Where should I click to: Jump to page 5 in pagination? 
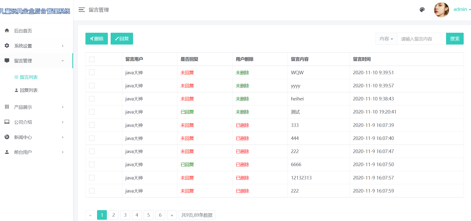[148, 215]
